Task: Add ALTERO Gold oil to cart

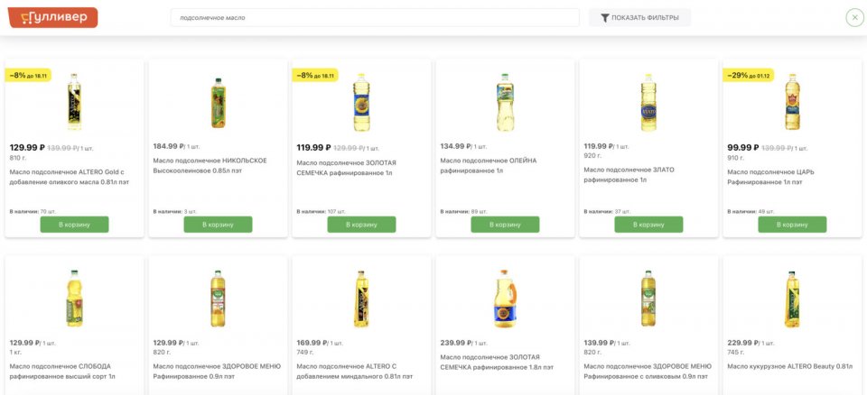Action: [x=74, y=225]
